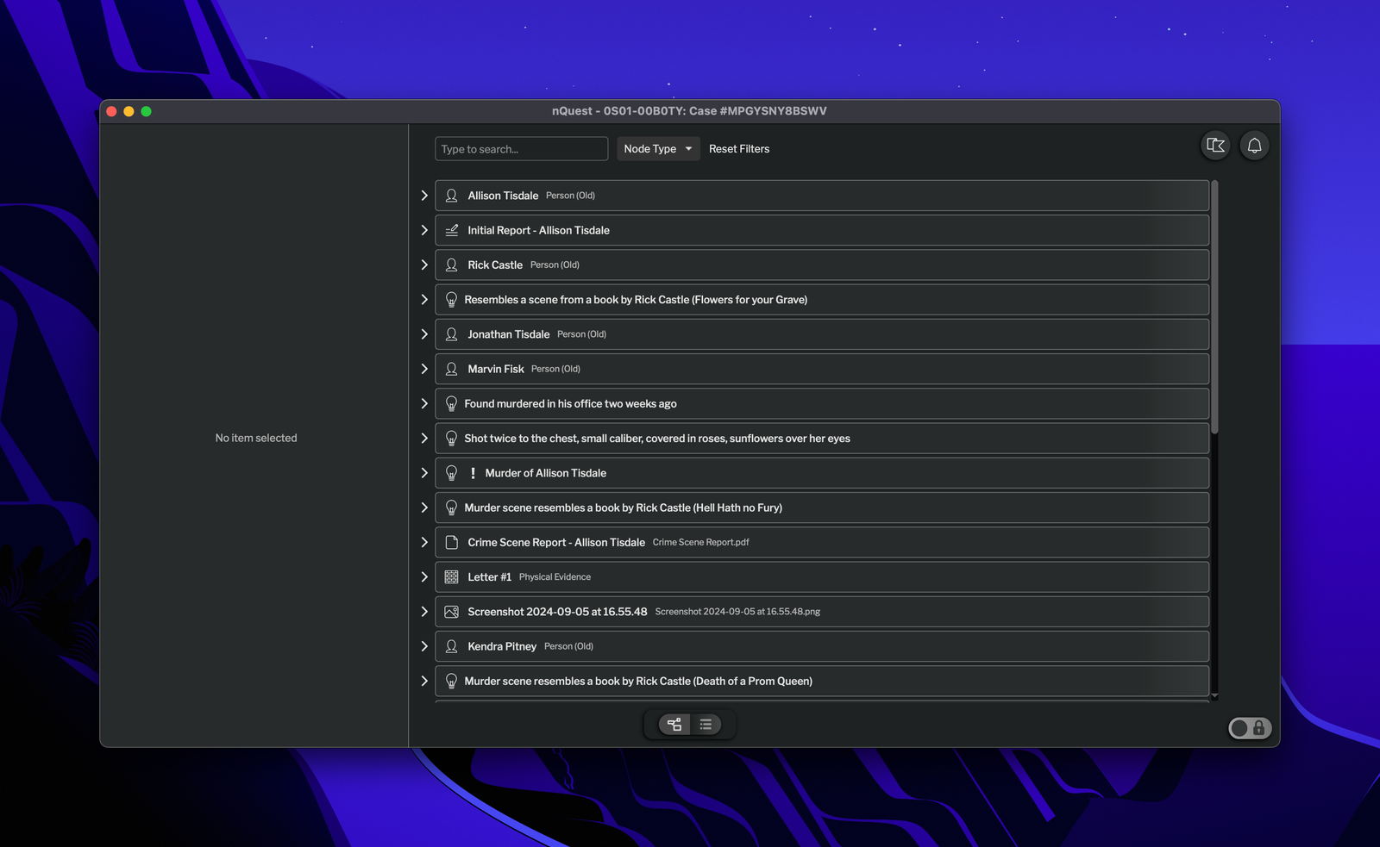This screenshot has width=1380, height=847.
Task: Click the evidence grid icon for Letter #1
Action: point(451,577)
